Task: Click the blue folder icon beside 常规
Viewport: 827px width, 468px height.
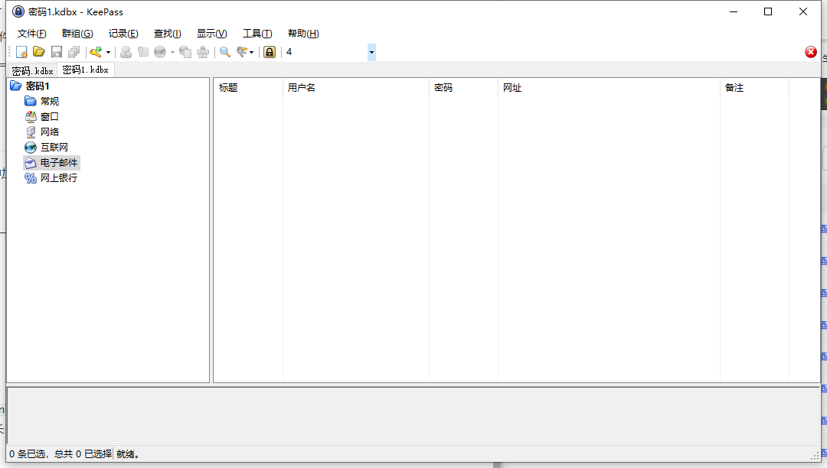Action: [x=31, y=101]
